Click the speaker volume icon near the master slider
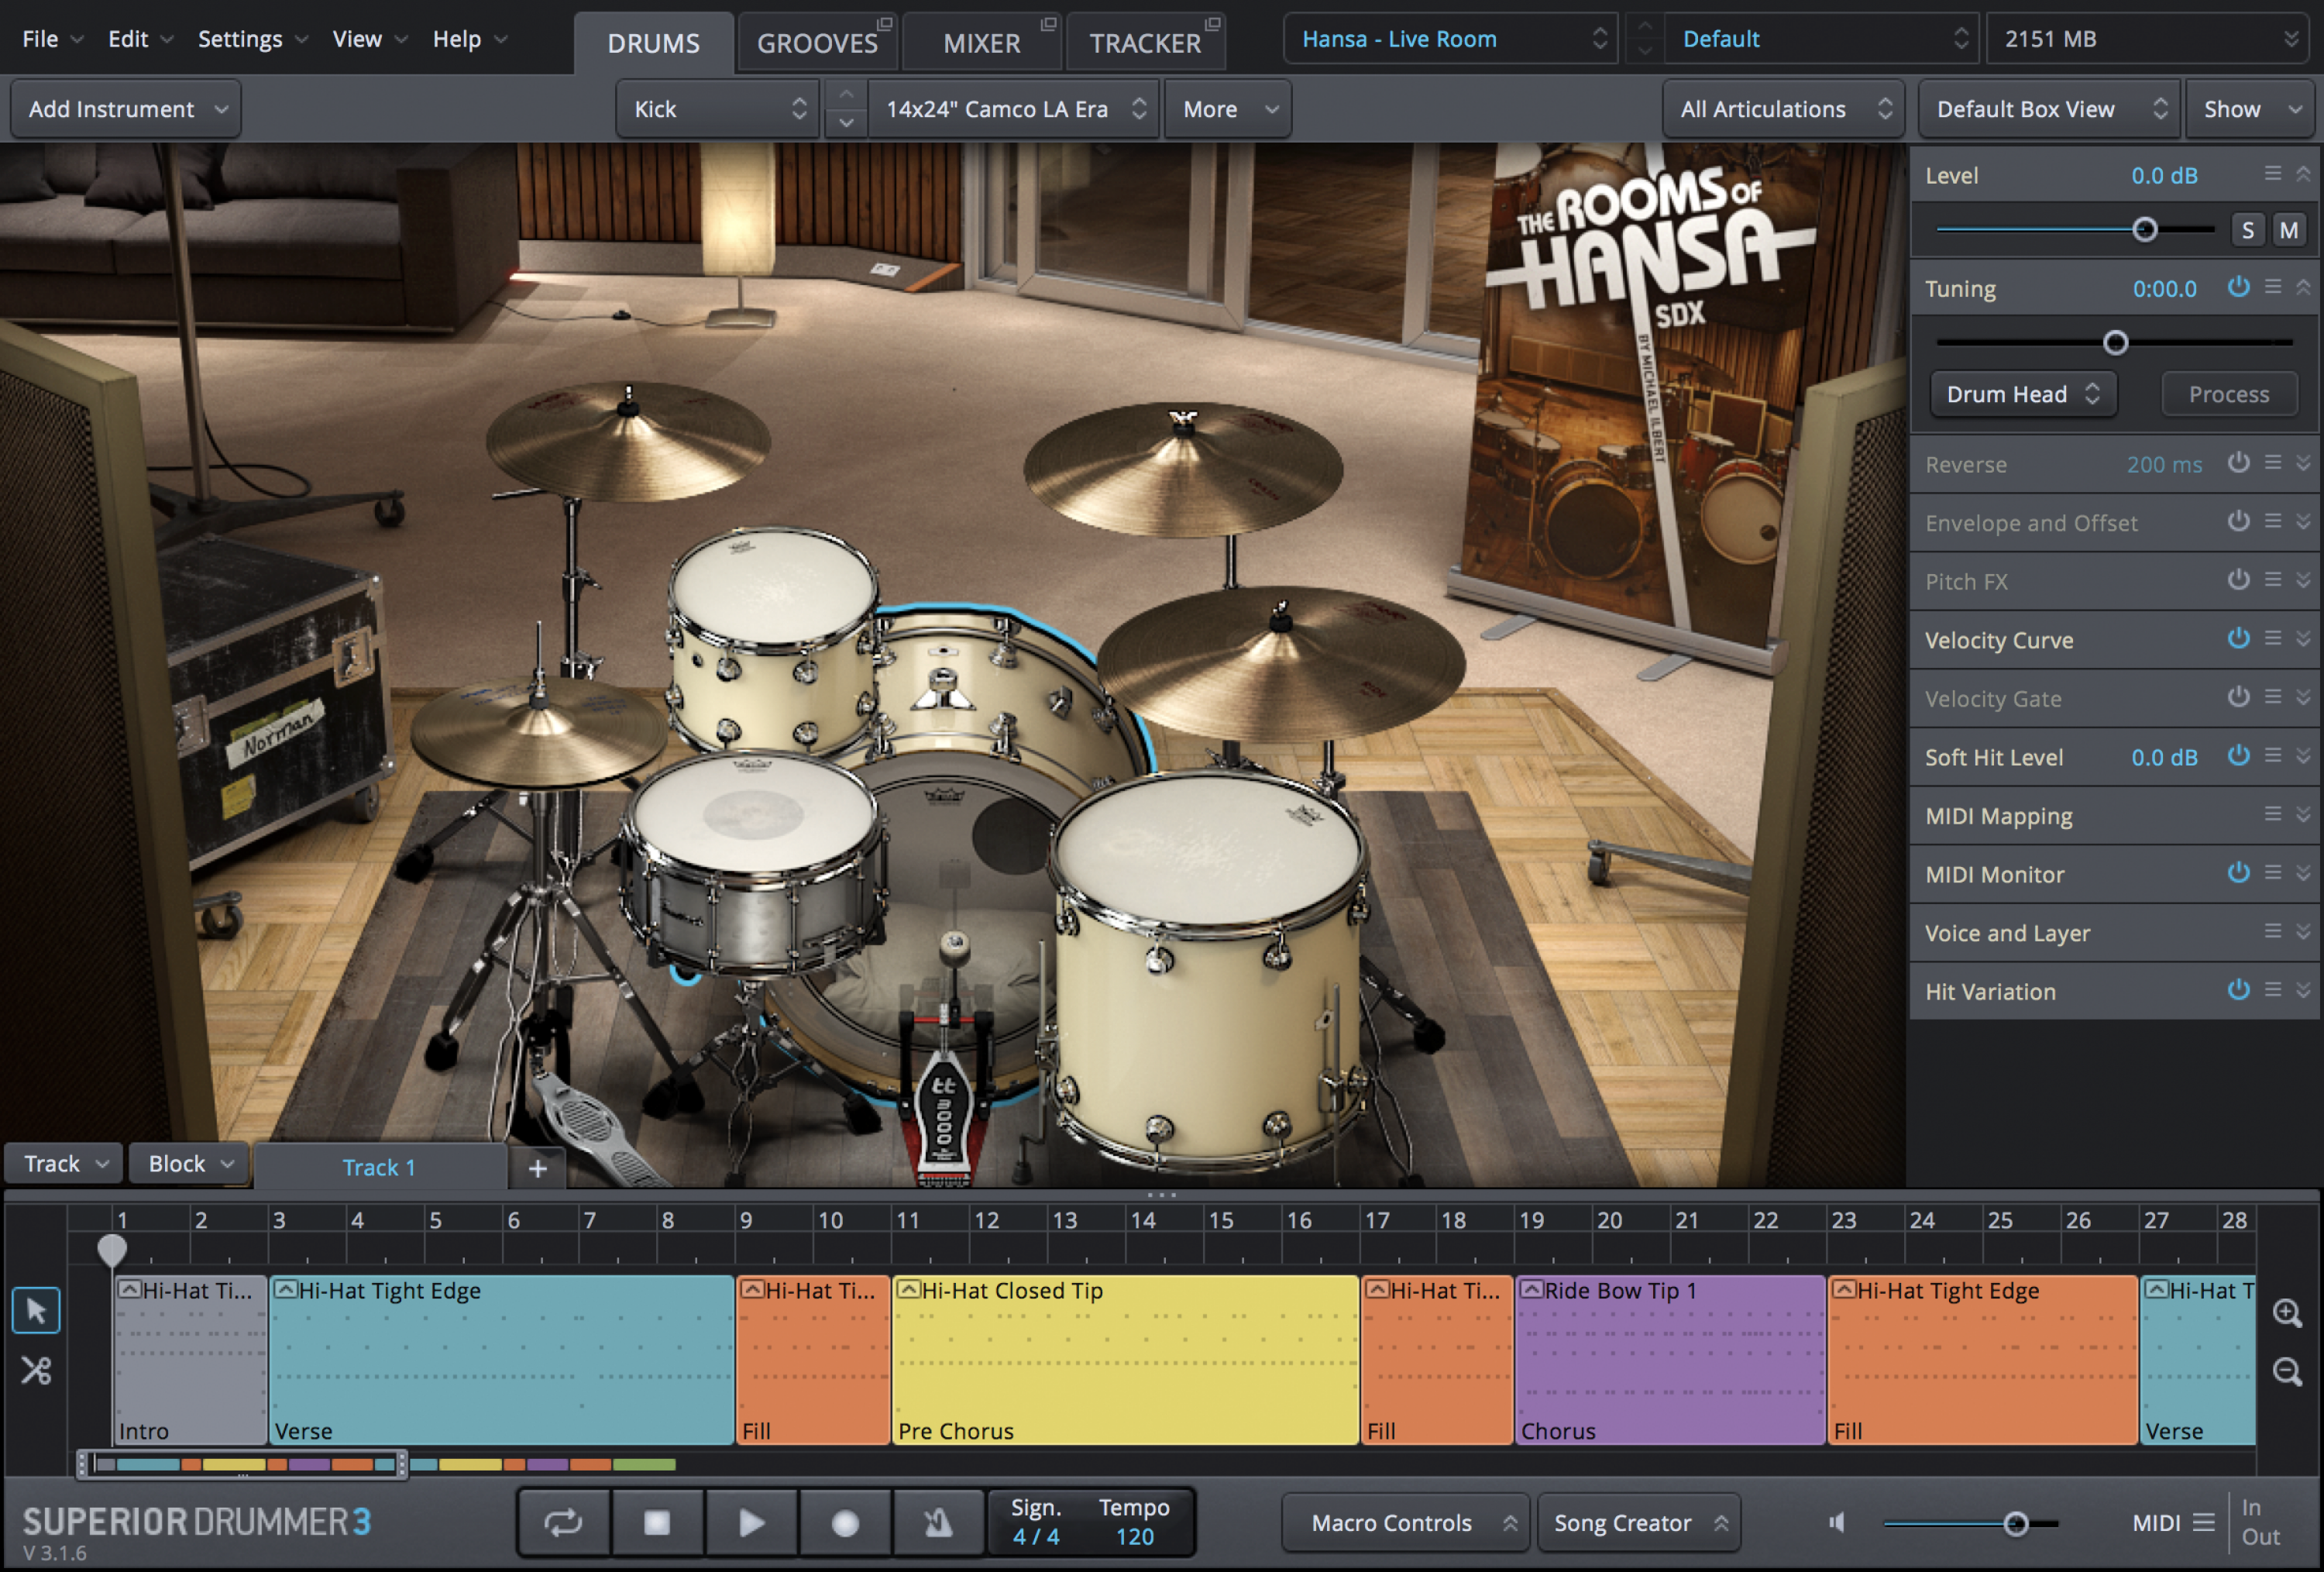 (x=1837, y=1522)
